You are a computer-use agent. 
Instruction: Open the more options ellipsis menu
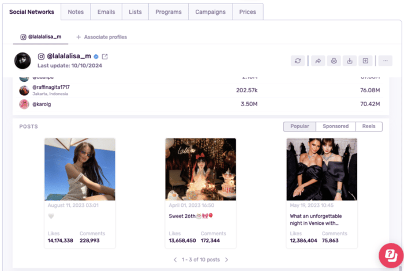point(386,61)
